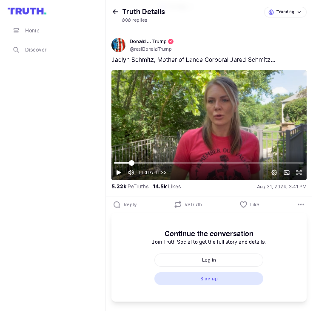Click the Truth Social logo
Screen dimensions: 316x311
coord(27,11)
